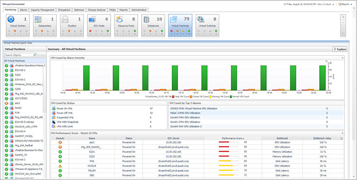Click the adc1 performance score bar
This screenshot has width=357, height=180.
click(x=228, y=143)
